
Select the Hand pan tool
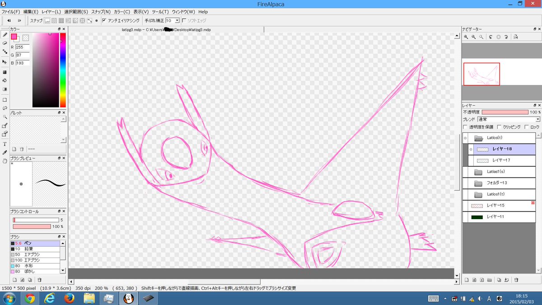(5, 161)
